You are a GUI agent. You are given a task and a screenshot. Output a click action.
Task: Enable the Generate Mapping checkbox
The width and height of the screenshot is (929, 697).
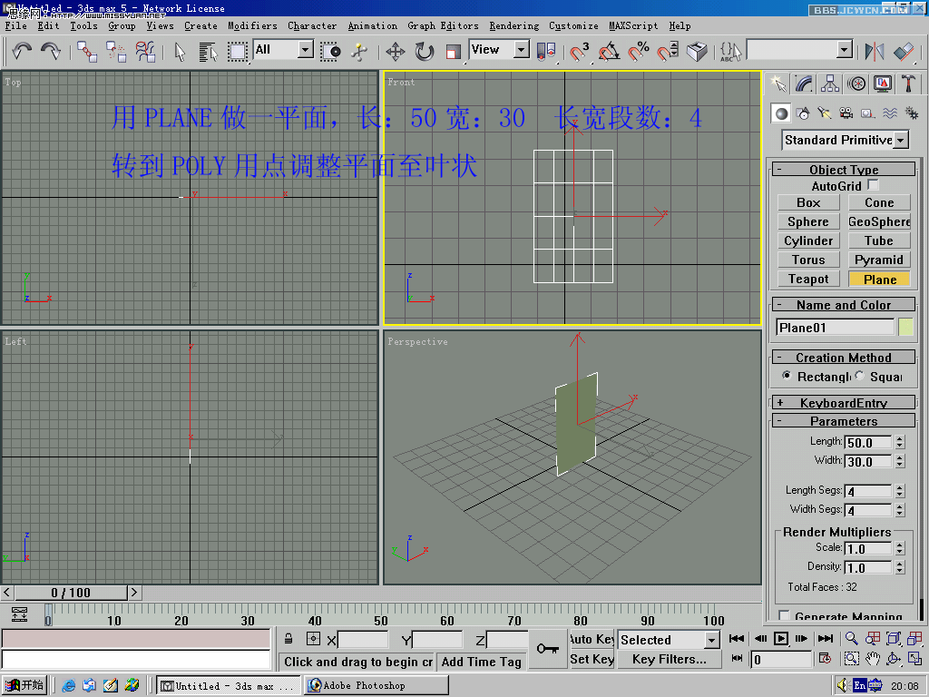785,615
